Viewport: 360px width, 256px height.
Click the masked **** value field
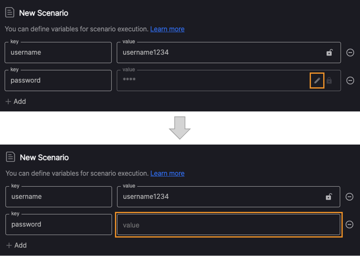(x=229, y=80)
